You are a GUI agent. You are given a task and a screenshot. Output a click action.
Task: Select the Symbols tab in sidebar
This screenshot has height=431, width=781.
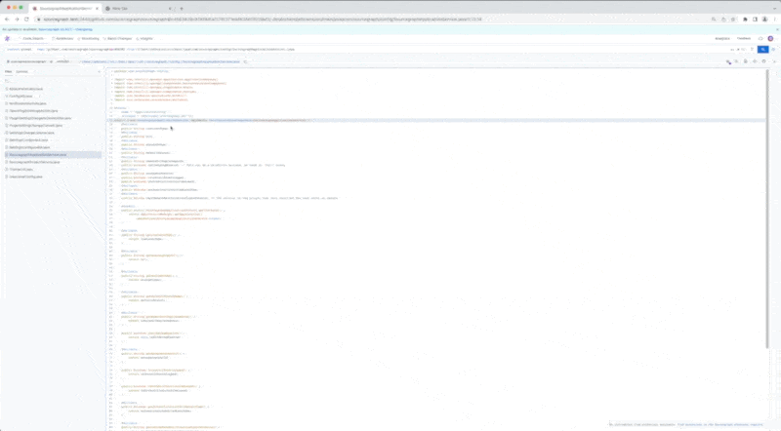pyautogui.click(x=21, y=71)
